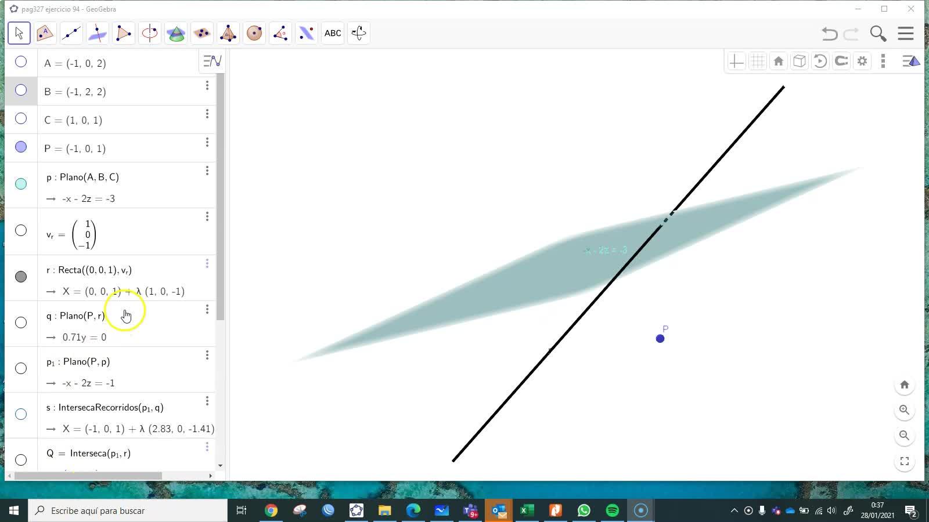This screenshot has height=522, width=929.
Task: Select the ABC text tool
Action: pos(333,33)
